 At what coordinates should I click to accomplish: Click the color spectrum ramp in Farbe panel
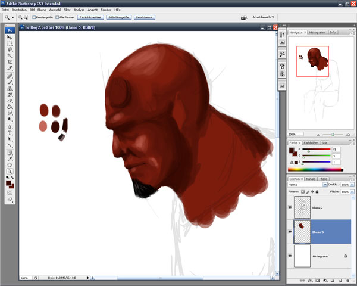pyautogui.click(x=315, y=169)
